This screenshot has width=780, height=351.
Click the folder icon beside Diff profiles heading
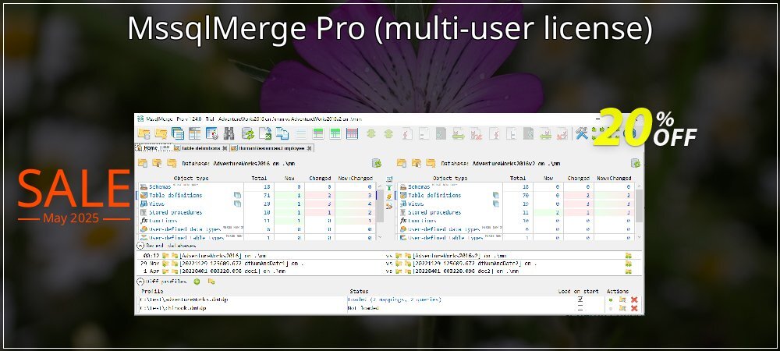(211, 282)
